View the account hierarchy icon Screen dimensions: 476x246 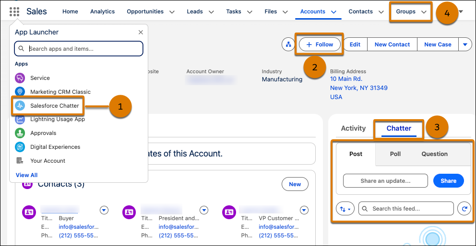(x=288, y=45)
